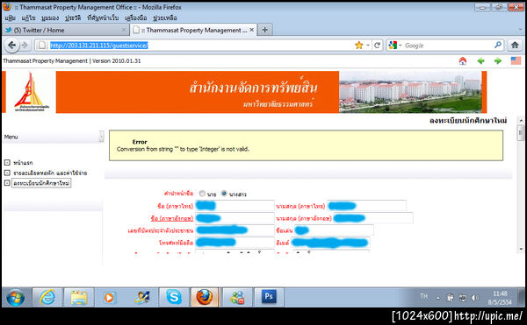Click the ชื่อเล่น nickname input field

click(334, 230)
